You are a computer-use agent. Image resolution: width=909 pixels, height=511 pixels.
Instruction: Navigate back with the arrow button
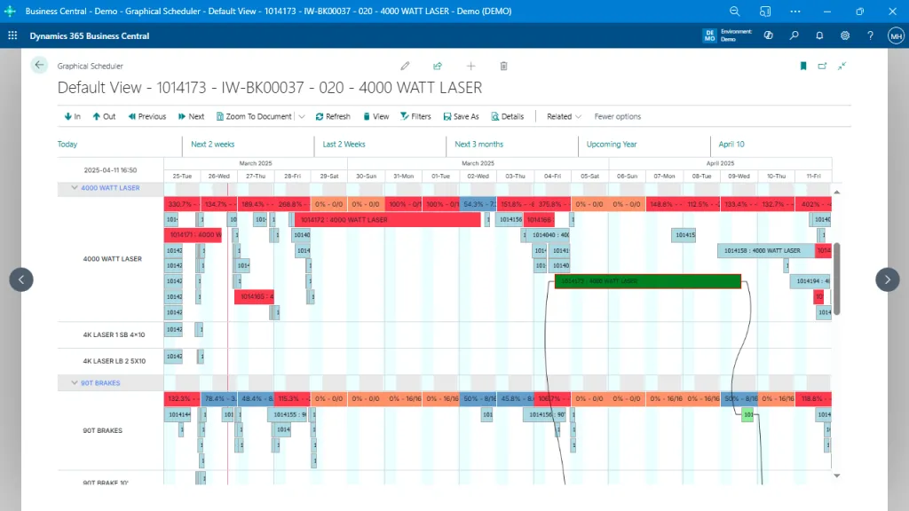tap(39, 65)
